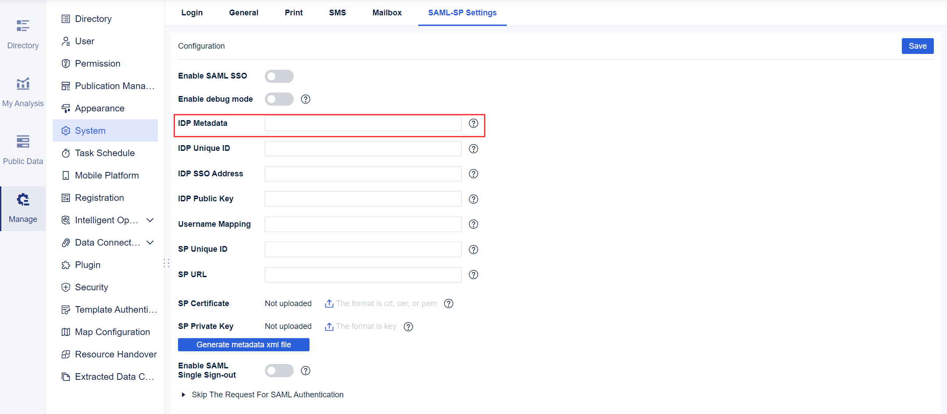Screen dimensions: 947x414
Task: Open the SMS settings tab
Action: click(x=337, y=13)
